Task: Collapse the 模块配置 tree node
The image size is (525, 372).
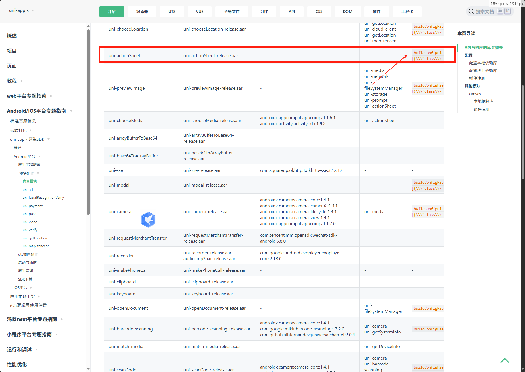Action: point(38,173)
